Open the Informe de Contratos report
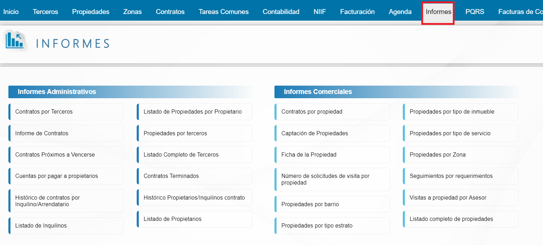Image resolution: width=543 pixels, height=245 pixels. tap(66, 133)
